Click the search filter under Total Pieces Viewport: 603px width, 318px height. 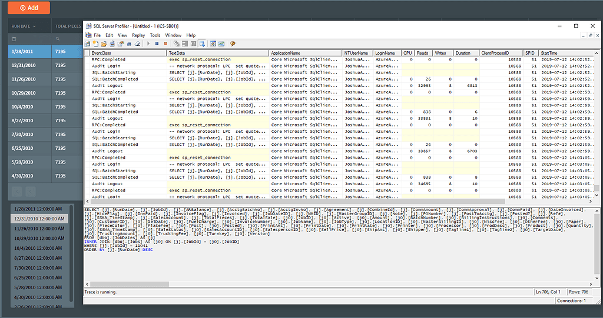tap(58, 39)
